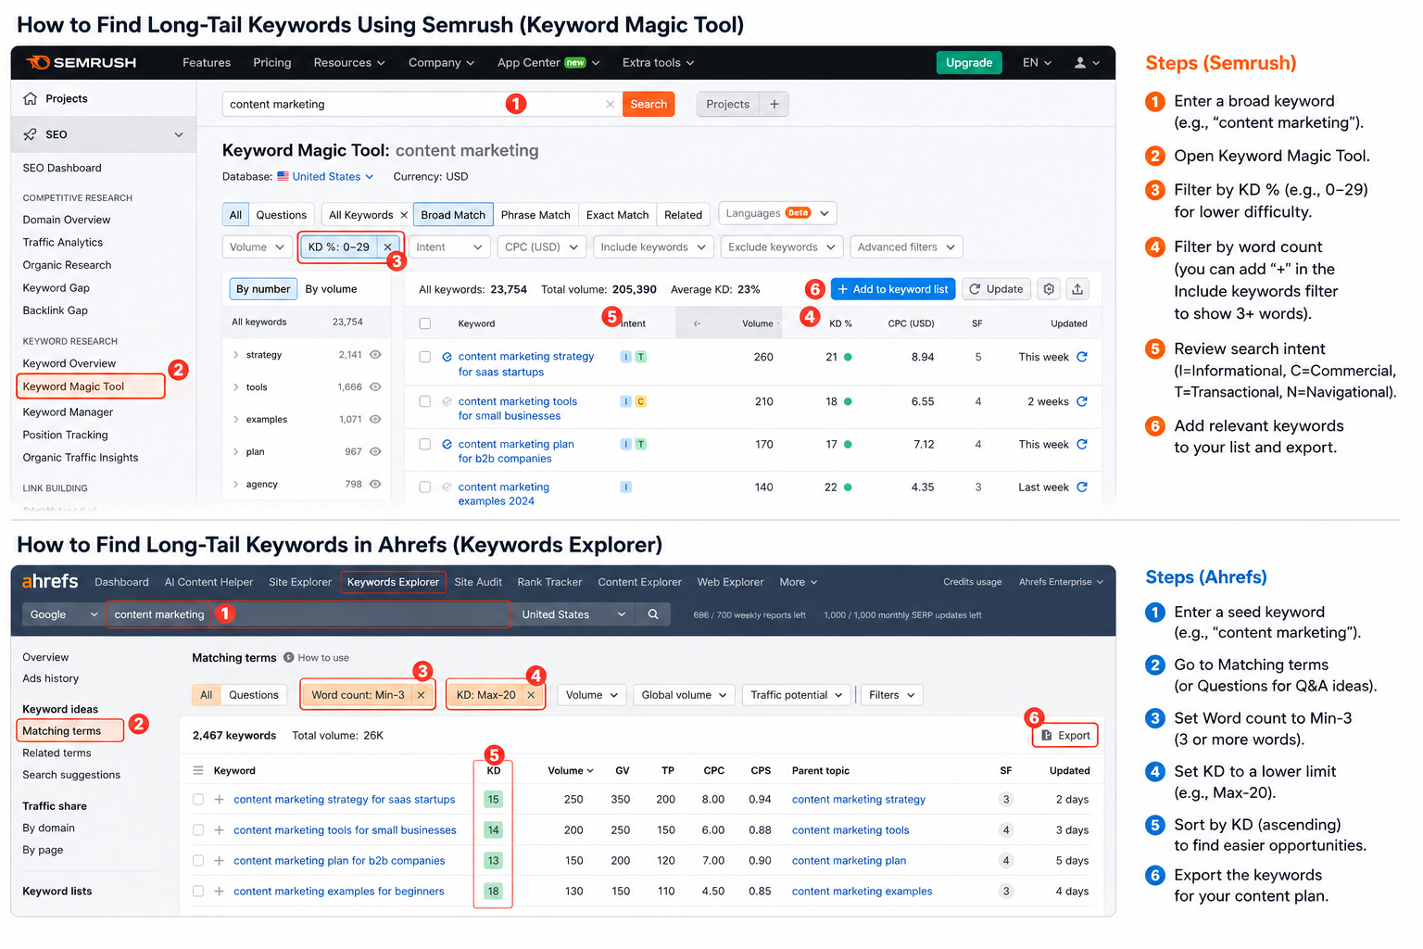Check the content marketing plan for b2b companies Semrush row
1423x949 pixels.
point(425,444)
